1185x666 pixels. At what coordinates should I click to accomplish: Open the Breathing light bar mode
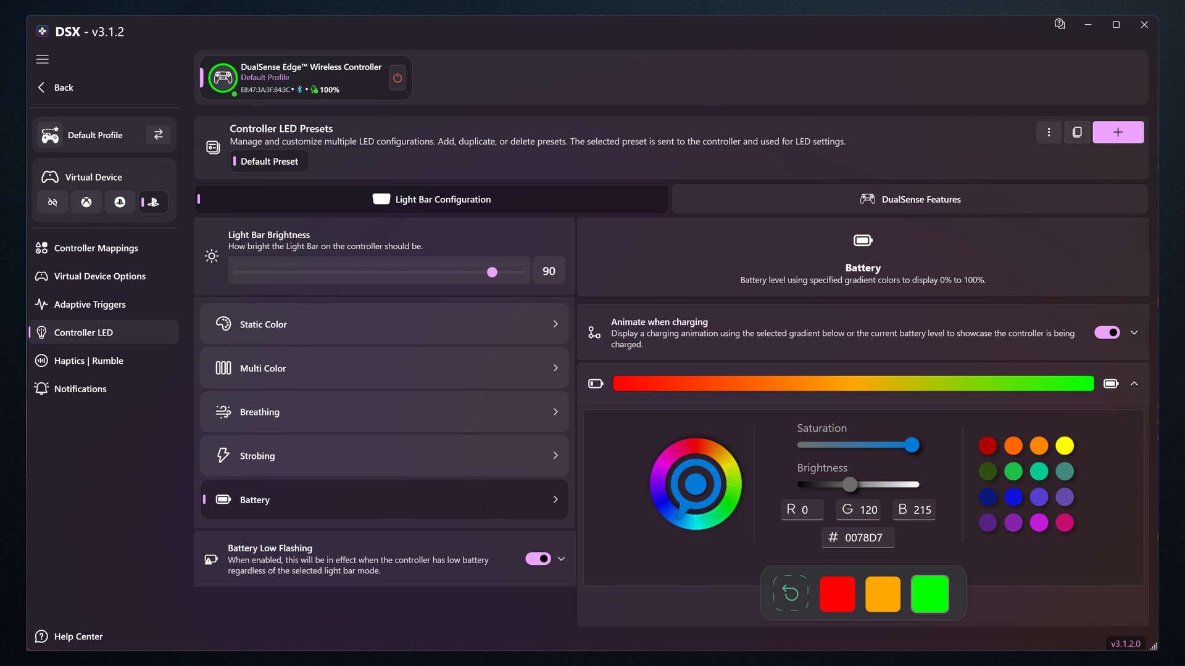click(384, 411)
